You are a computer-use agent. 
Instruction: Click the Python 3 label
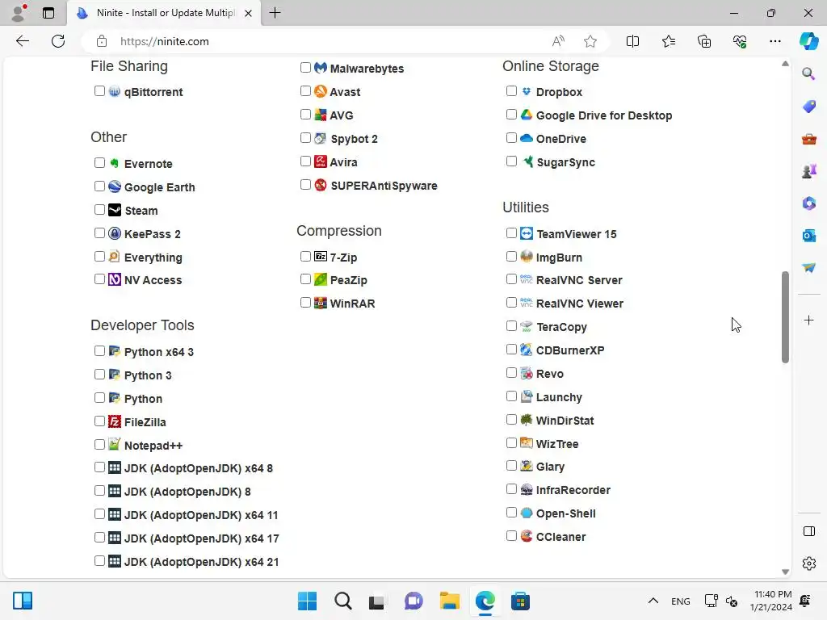(148, 375)
